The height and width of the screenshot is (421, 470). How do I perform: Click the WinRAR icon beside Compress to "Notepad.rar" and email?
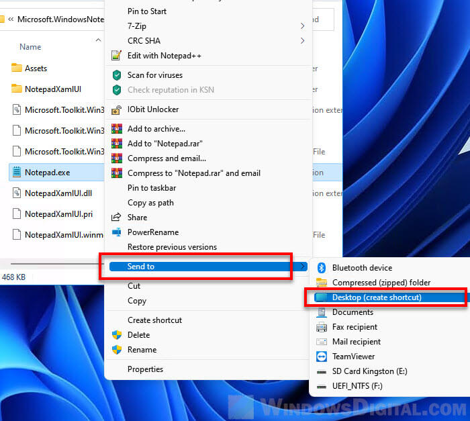(117, 173)
